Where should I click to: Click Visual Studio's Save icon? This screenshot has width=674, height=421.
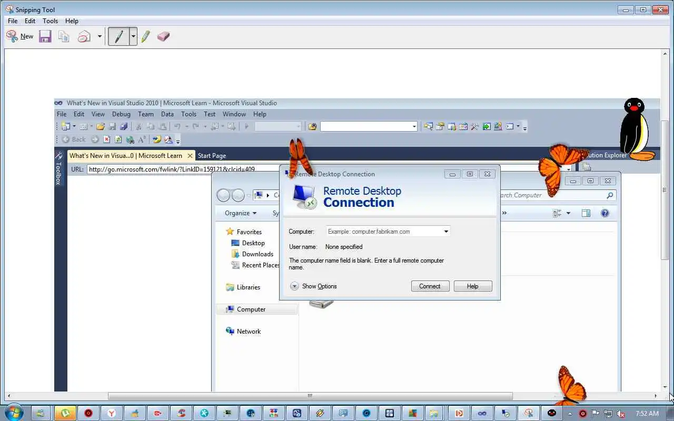pyautogui.click(x=112, y=126)
